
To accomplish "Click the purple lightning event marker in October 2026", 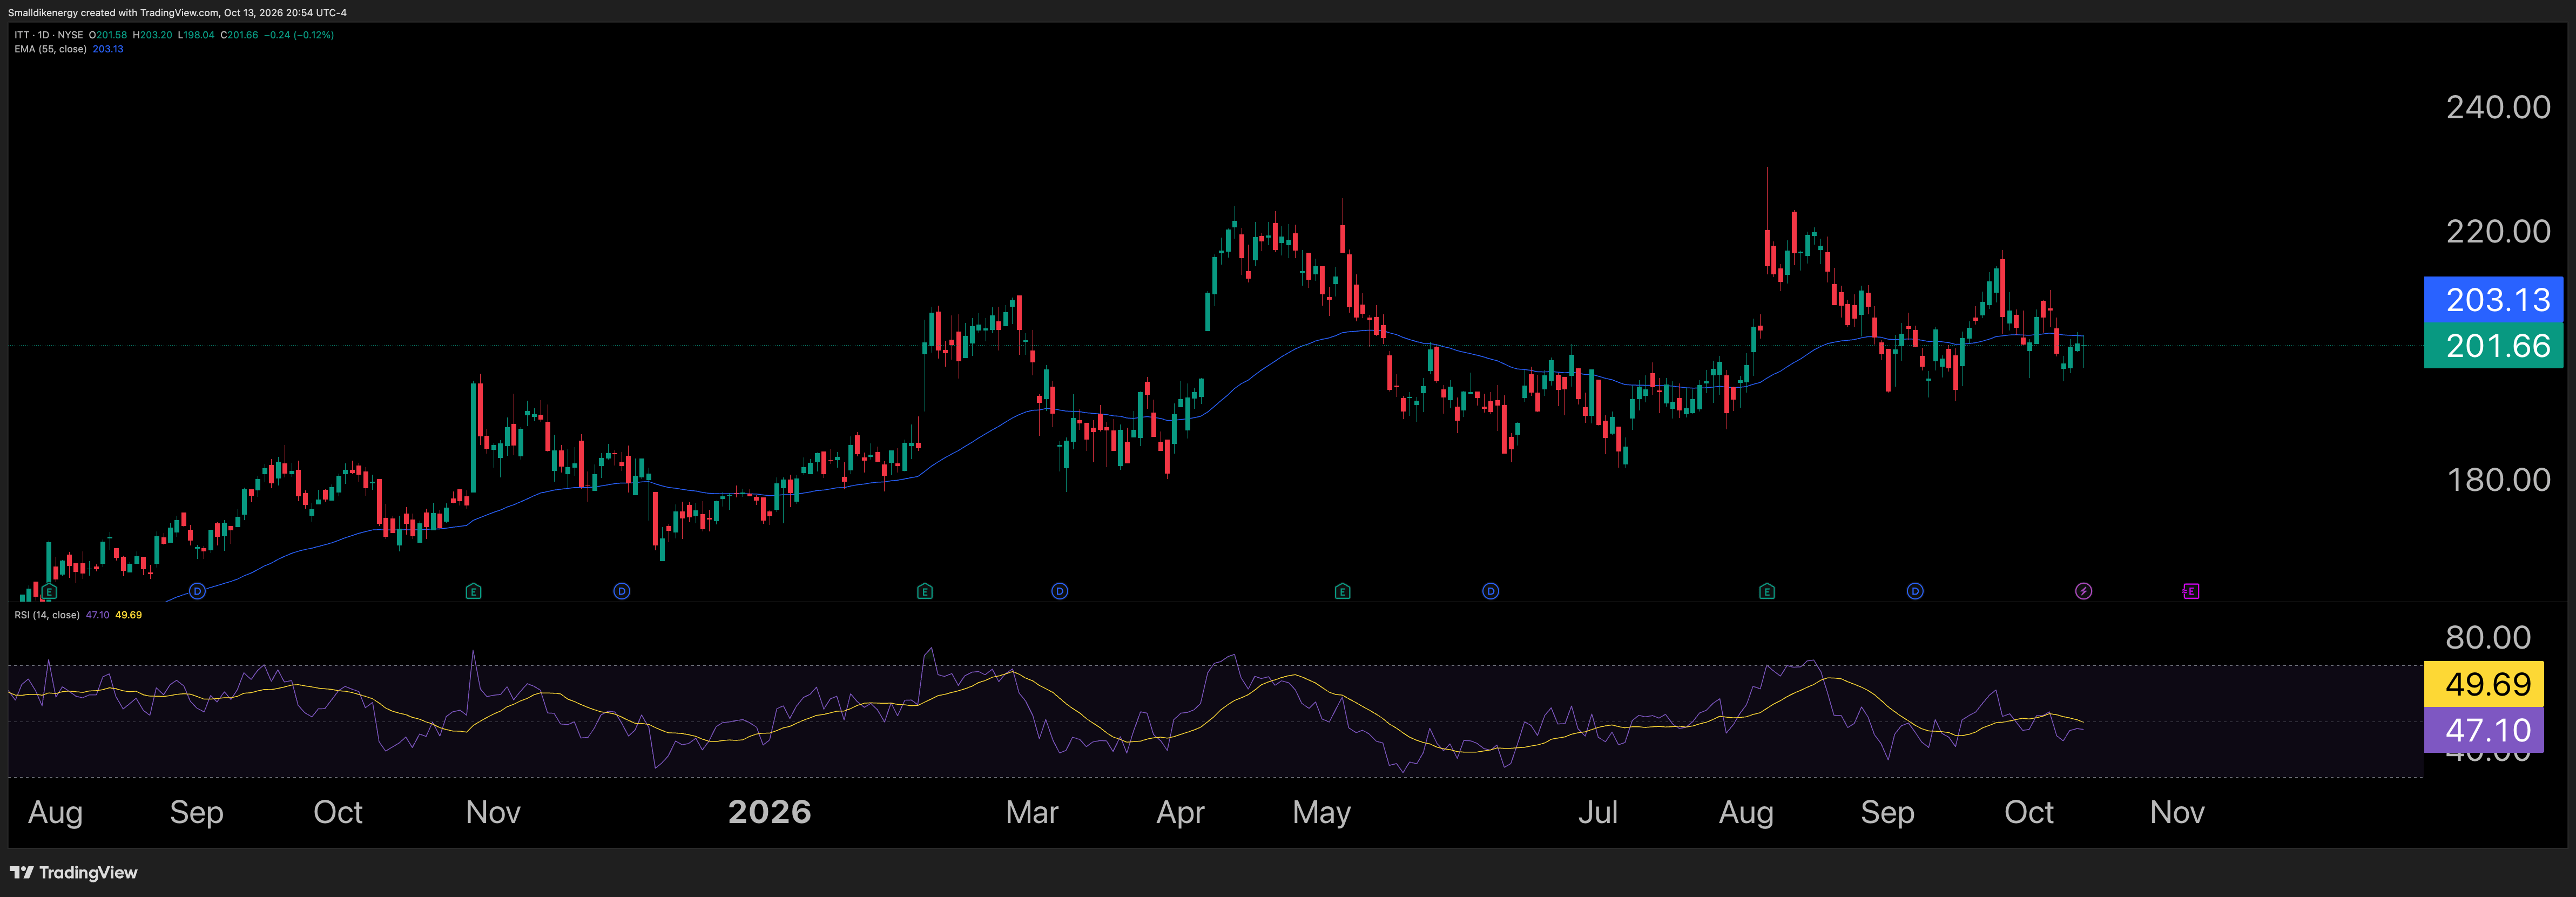I will click(x=2083, y=591).
